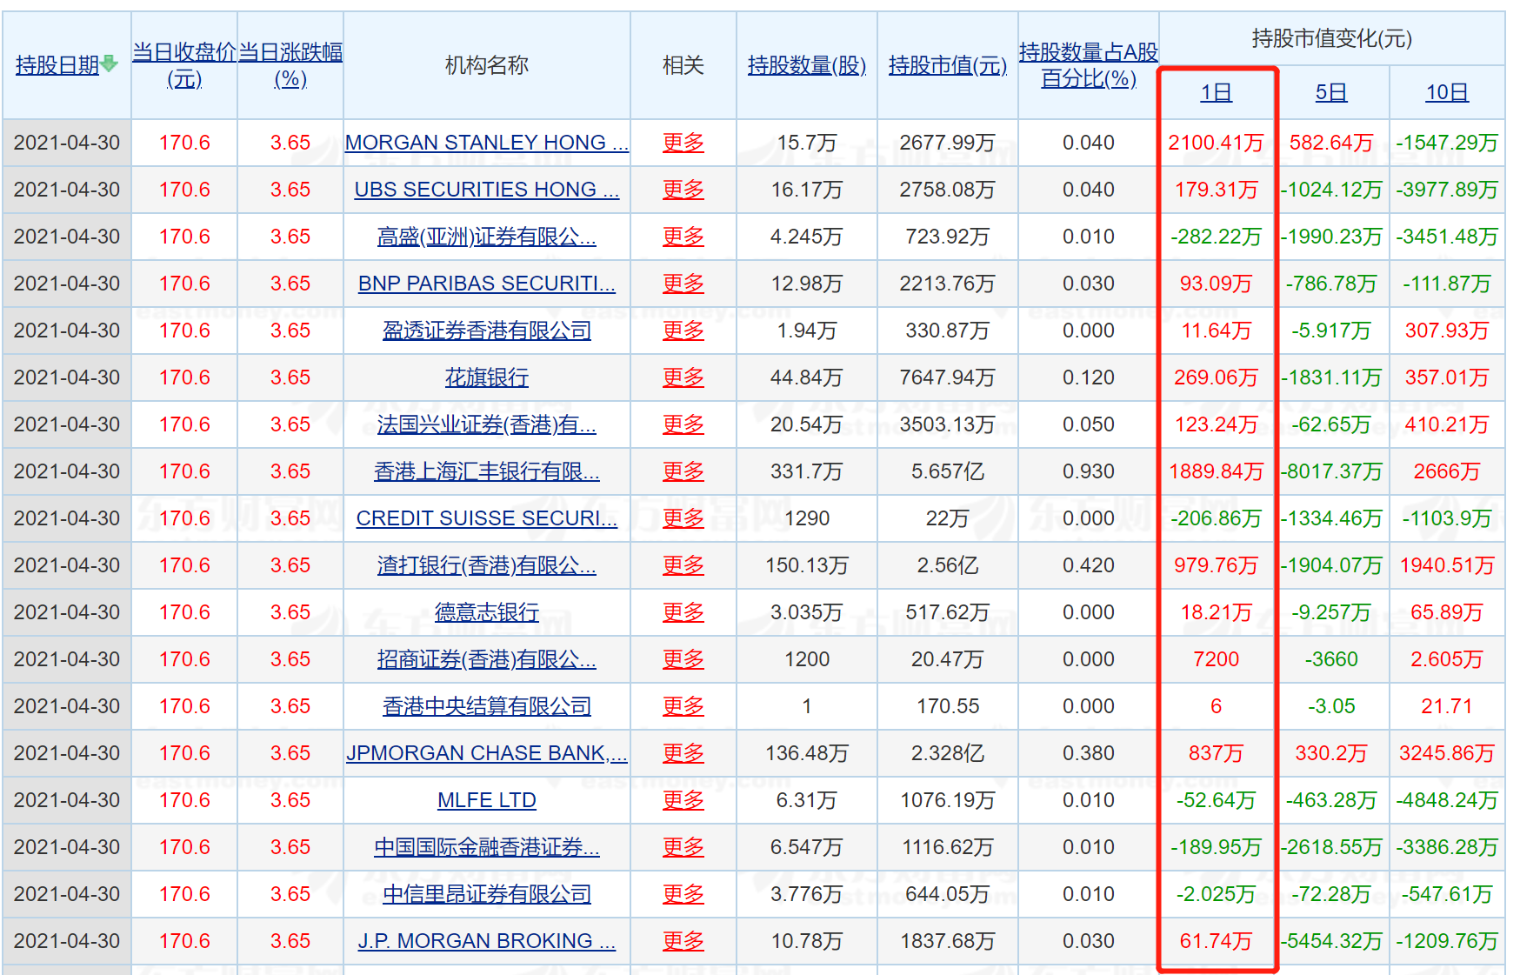Open 香港上海汇丰银行有限... institution link
The width and height of the screenshot is (1520, 975).
coord(487,471)
